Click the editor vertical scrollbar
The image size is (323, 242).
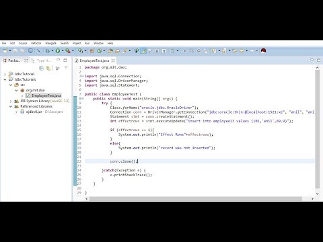[317, 129]
